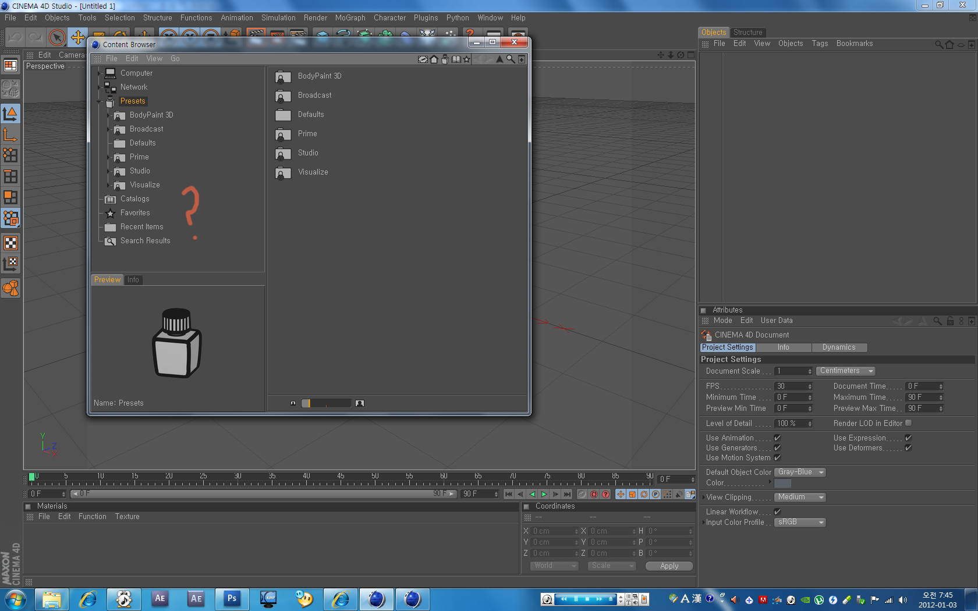
Task: Toggle autokeying red button in timeline
Action: tap(594, 494)
